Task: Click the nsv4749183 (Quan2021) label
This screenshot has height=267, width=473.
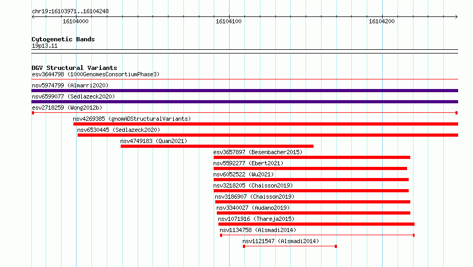Action: [154, 141]
